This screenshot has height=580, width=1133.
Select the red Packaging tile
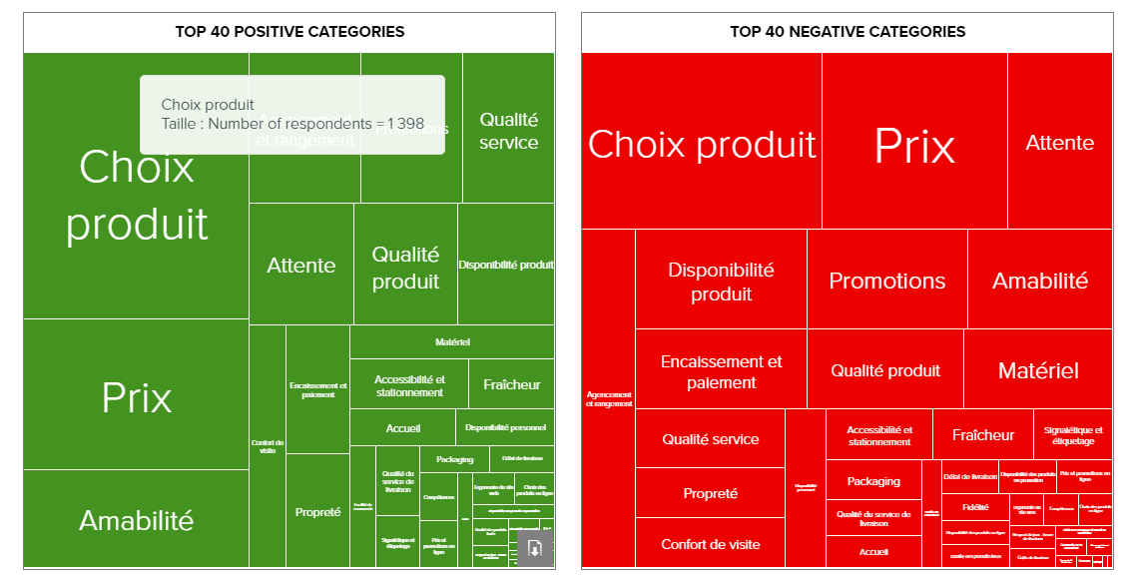(x=873, y=481)
